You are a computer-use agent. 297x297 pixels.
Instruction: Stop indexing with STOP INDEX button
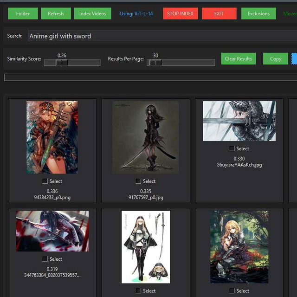click(x=181, y=13)
